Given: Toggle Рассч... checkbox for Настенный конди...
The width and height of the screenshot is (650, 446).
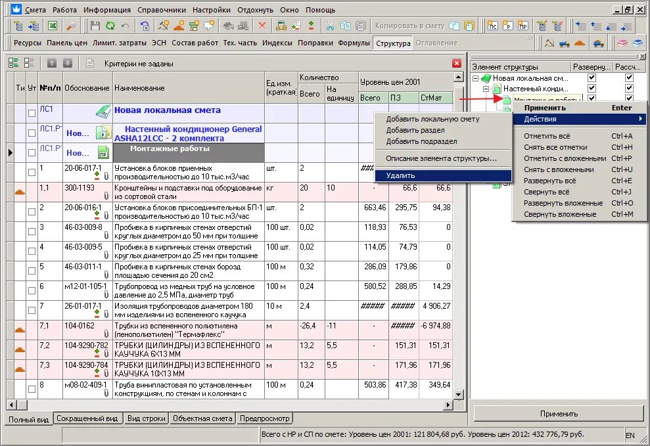Looking at the screenshot, I should coord(629,88).
